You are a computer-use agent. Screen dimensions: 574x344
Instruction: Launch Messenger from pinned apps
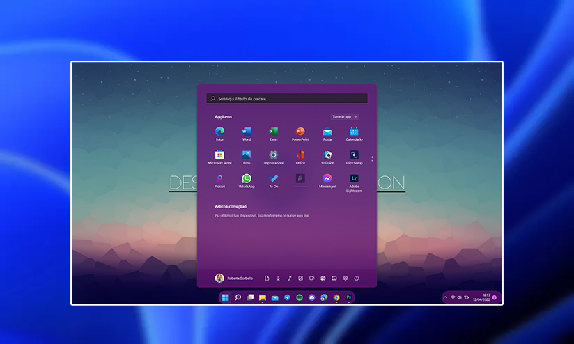click(327, 181)
